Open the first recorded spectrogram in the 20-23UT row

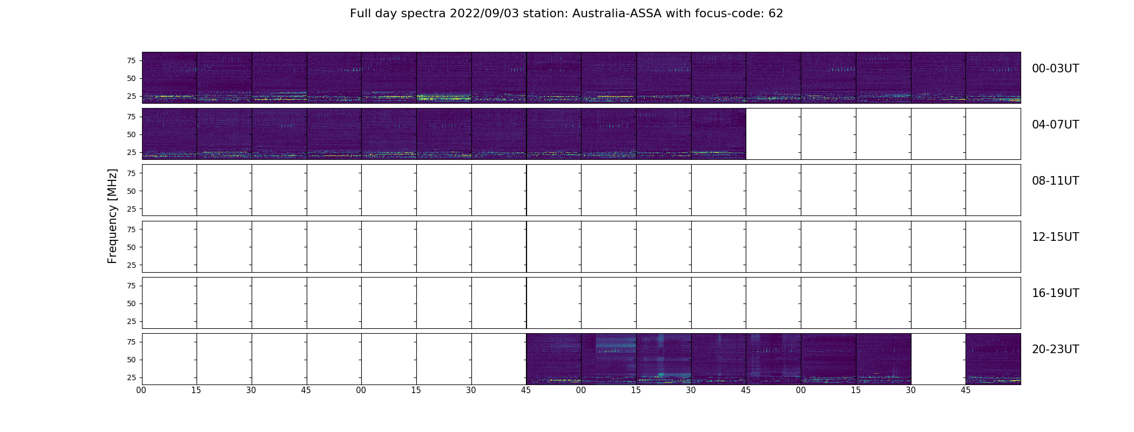554,359
